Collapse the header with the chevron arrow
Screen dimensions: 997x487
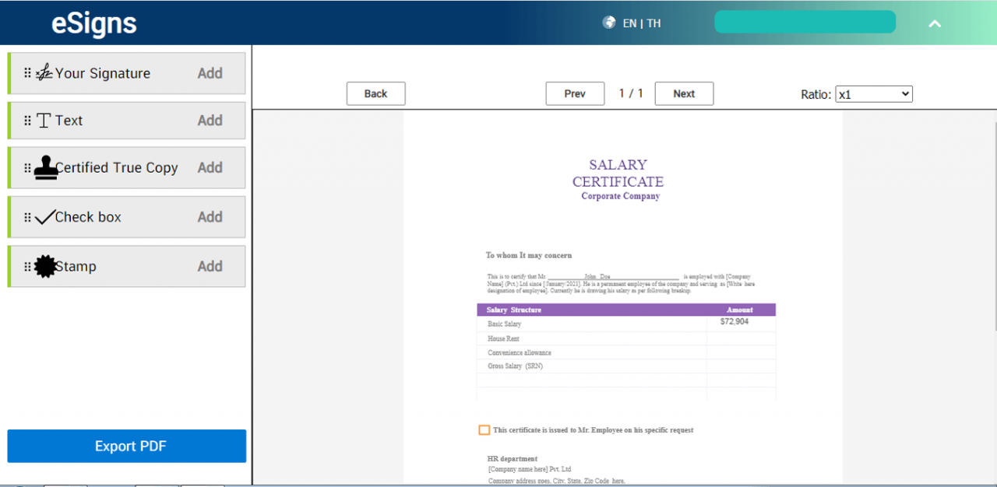pyautogui.click(x=935, y=24)
